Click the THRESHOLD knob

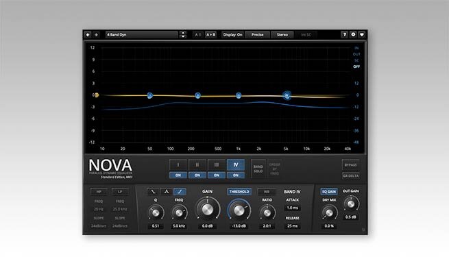tap(239, 210)
